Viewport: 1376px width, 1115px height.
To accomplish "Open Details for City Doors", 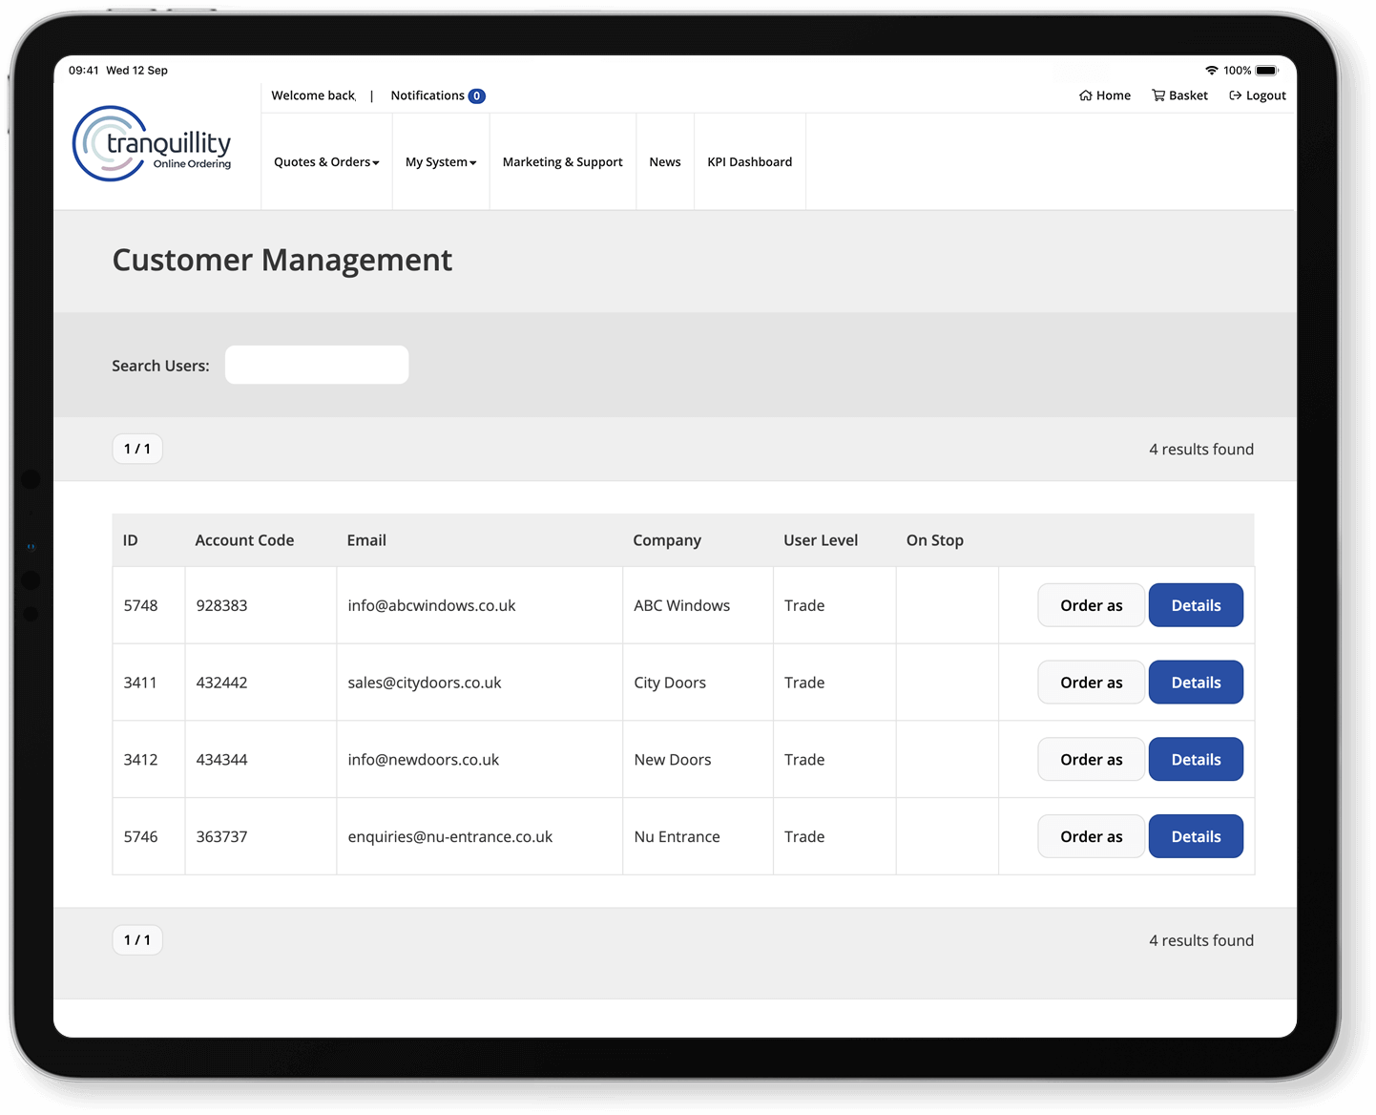I will pos(1196,683).
